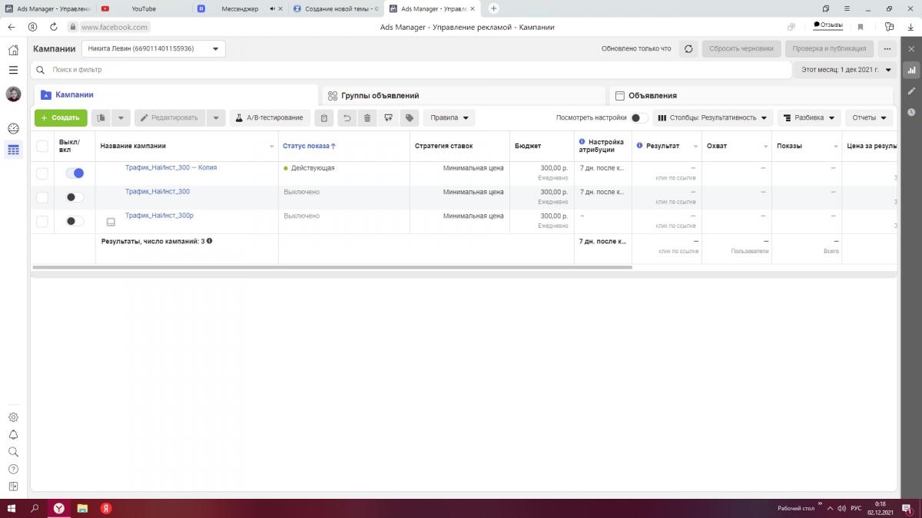Click the duplicate campaign copy icon
The width and height of the screenshot is (922, 518).
pyautogui.click(x=101, y=118)
